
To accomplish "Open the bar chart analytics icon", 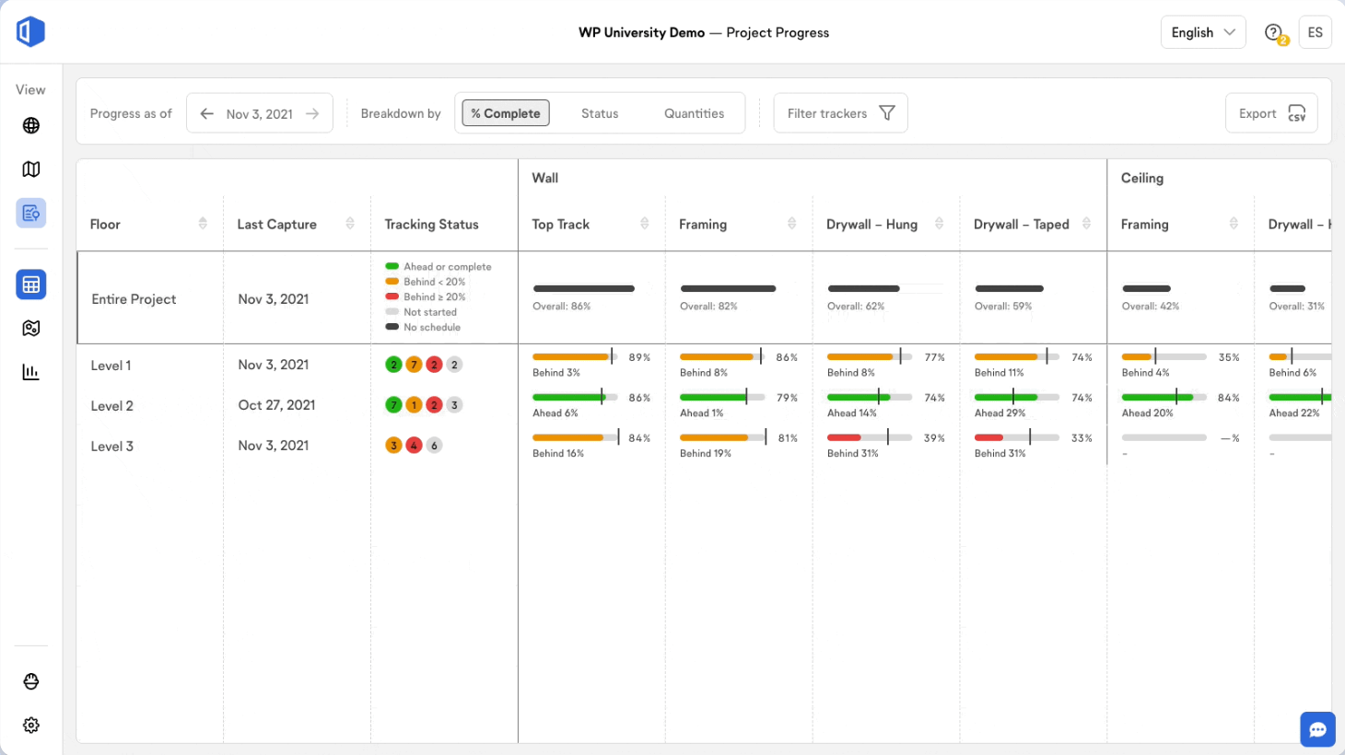I will [x=31, y=372].
